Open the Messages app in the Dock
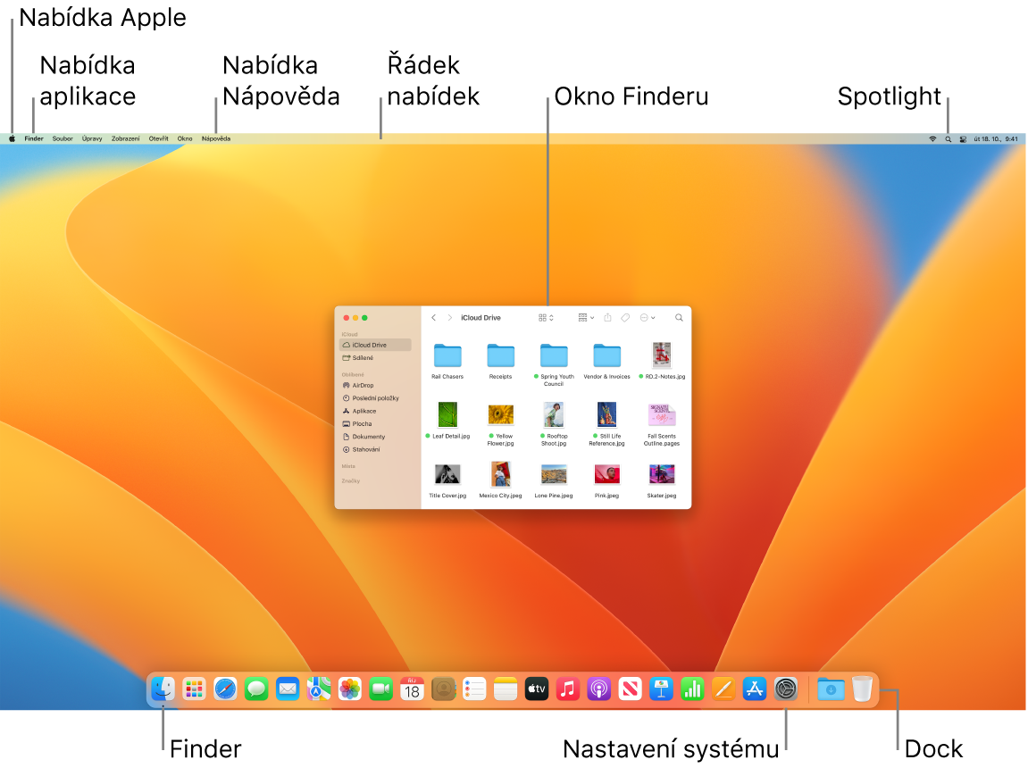Viewport: 1028px width, 768px height. pyautogui.click(x=256, y=689)
